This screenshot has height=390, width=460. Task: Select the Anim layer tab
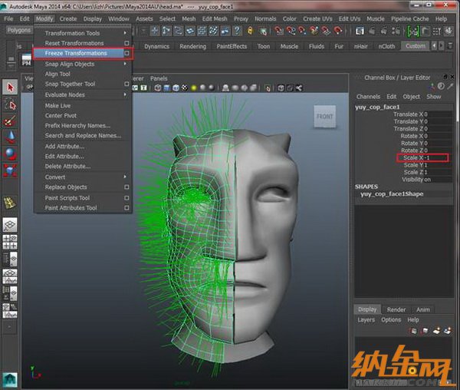(422, 309)
